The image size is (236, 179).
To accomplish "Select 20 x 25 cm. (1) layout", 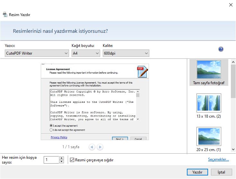I will coord(209,139).
